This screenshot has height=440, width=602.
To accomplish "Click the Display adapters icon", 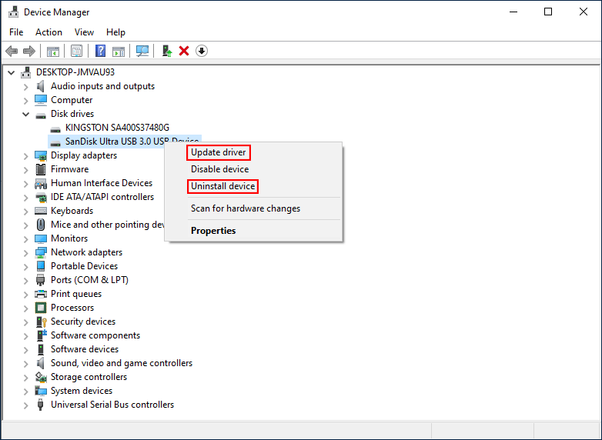I will [41, 155].
